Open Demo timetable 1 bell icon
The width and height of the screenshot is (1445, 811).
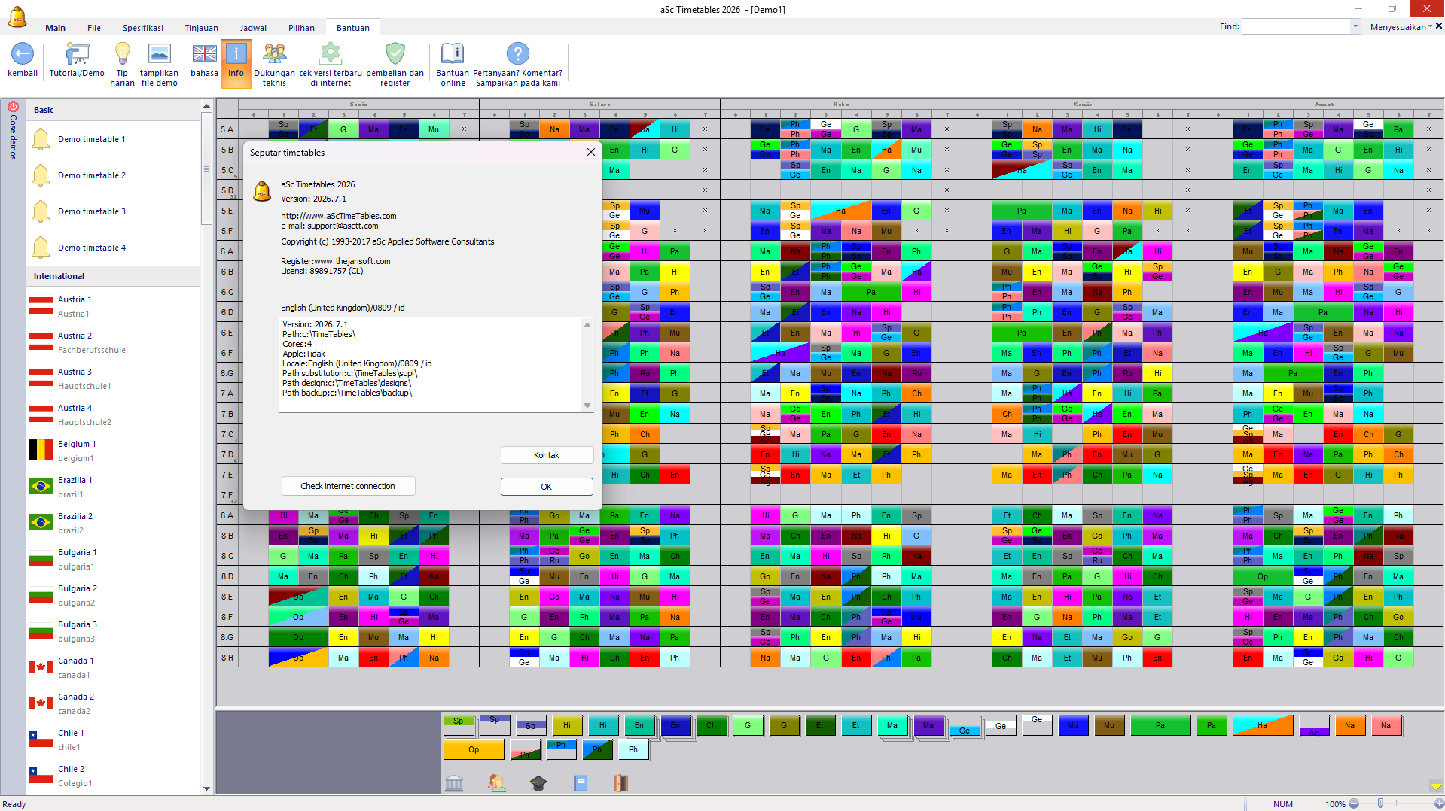[x=41, y=139]
